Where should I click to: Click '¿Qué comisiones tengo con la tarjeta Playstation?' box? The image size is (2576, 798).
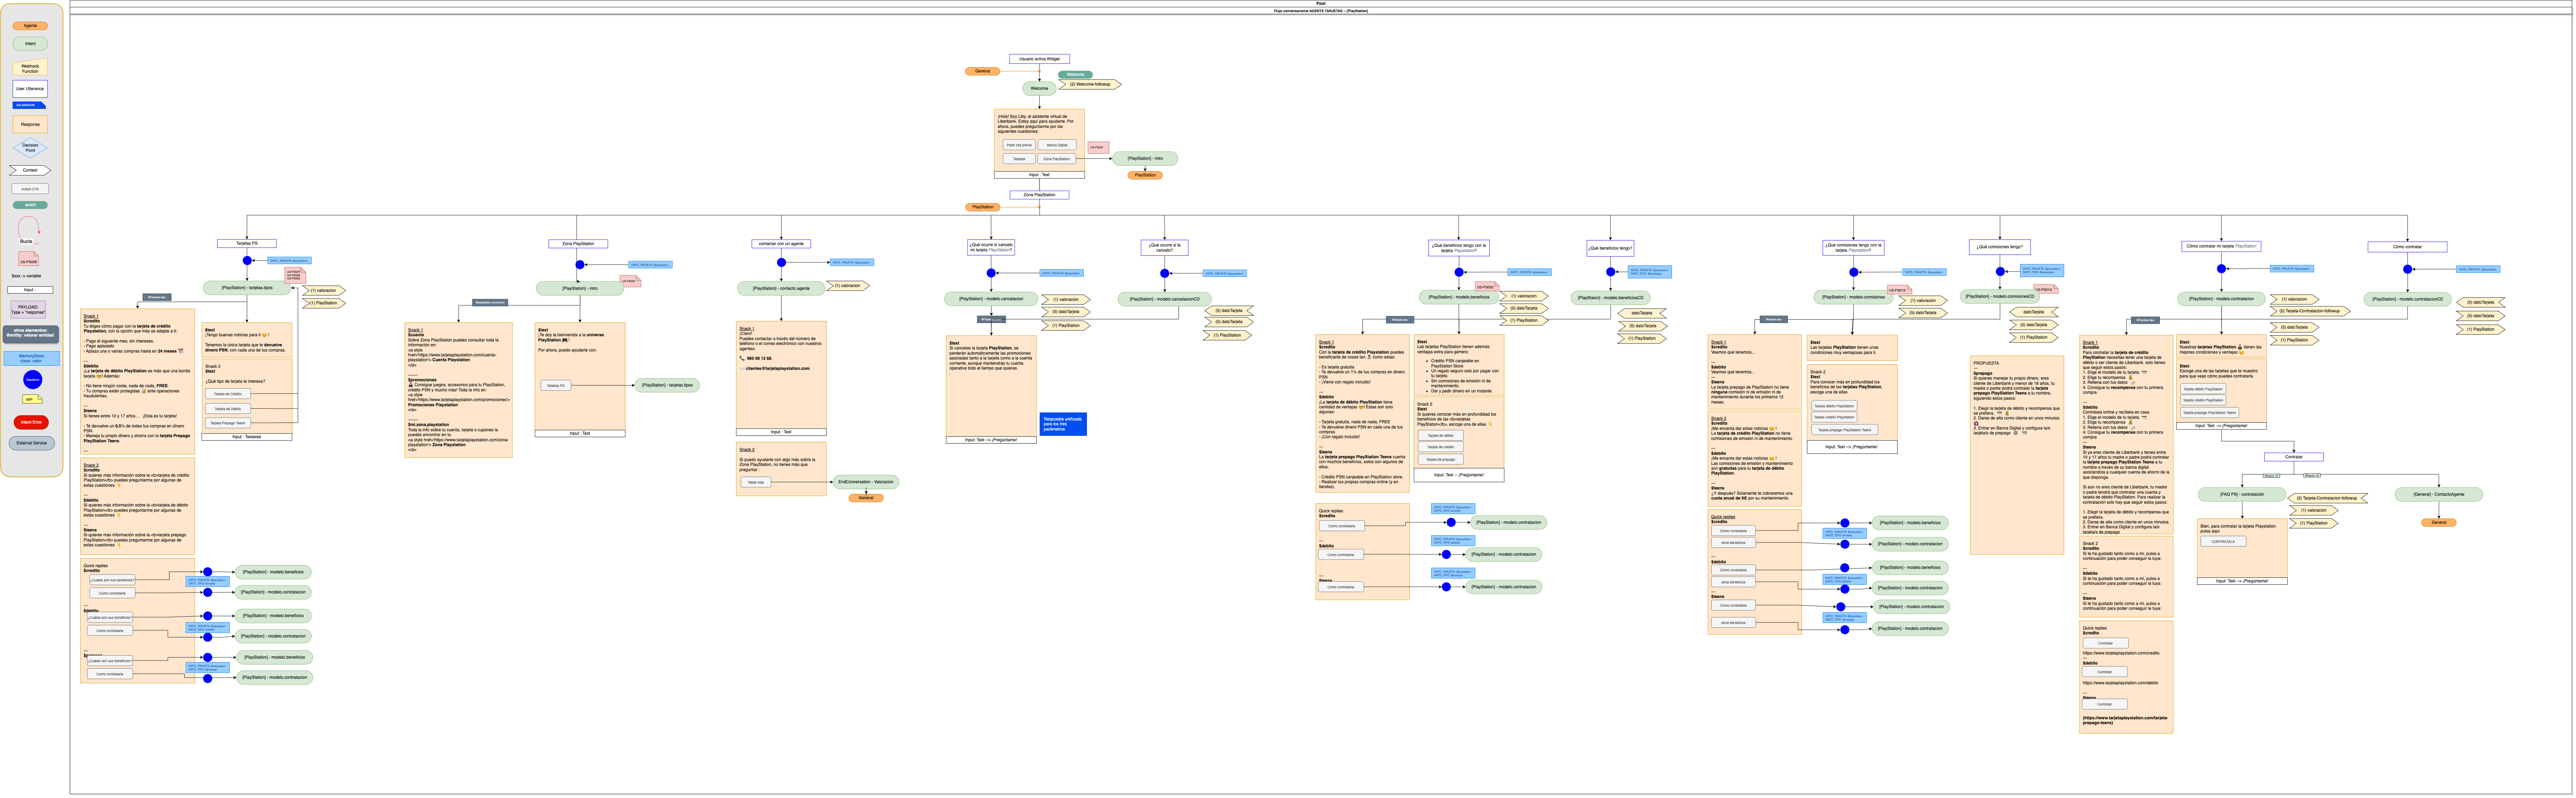1853,248
